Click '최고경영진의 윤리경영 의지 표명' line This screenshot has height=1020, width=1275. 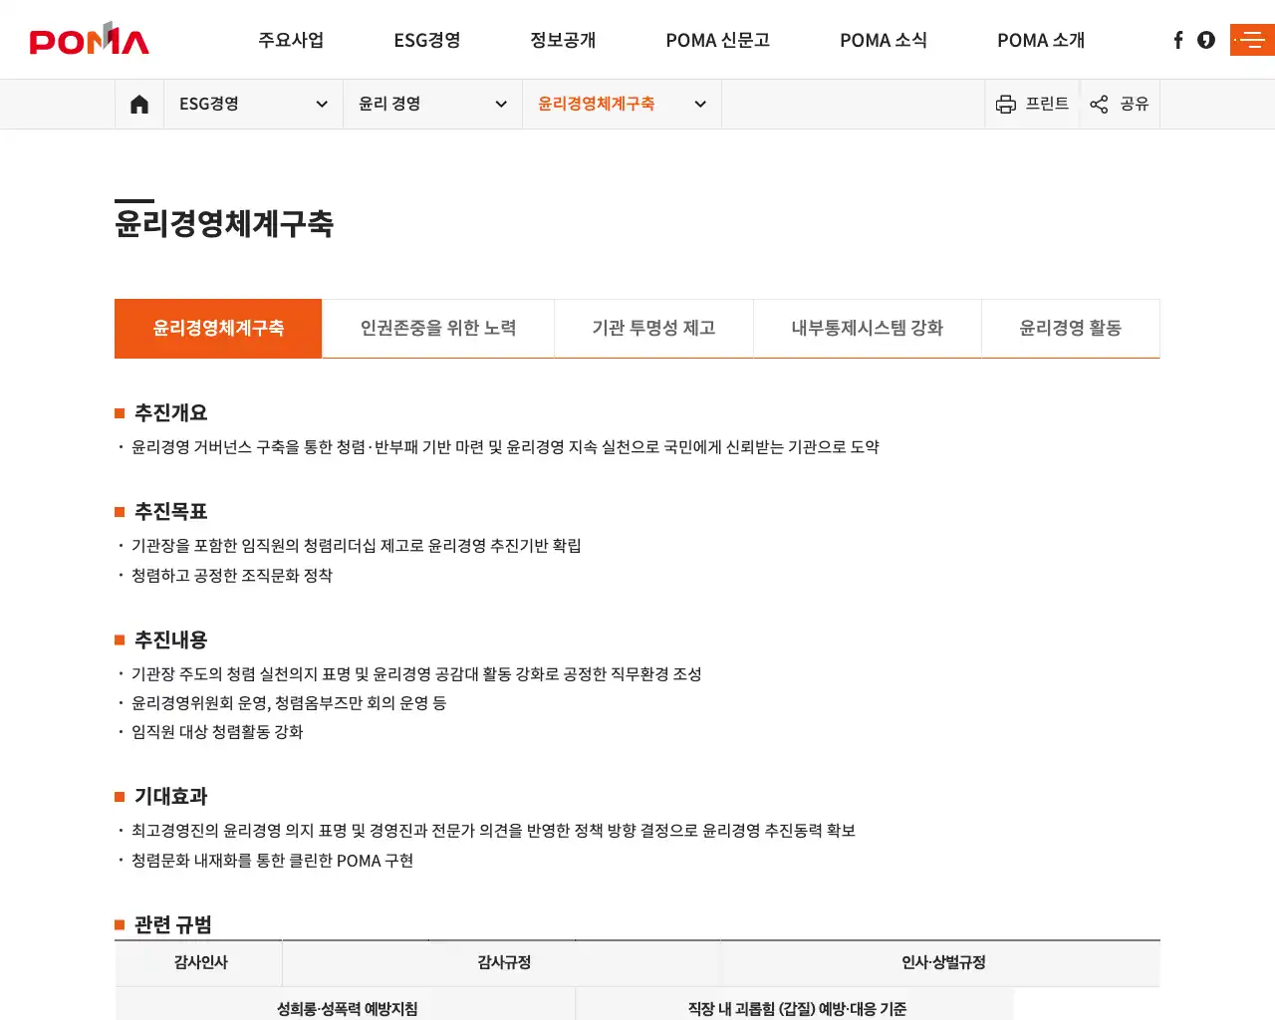[x=493, y=830]
